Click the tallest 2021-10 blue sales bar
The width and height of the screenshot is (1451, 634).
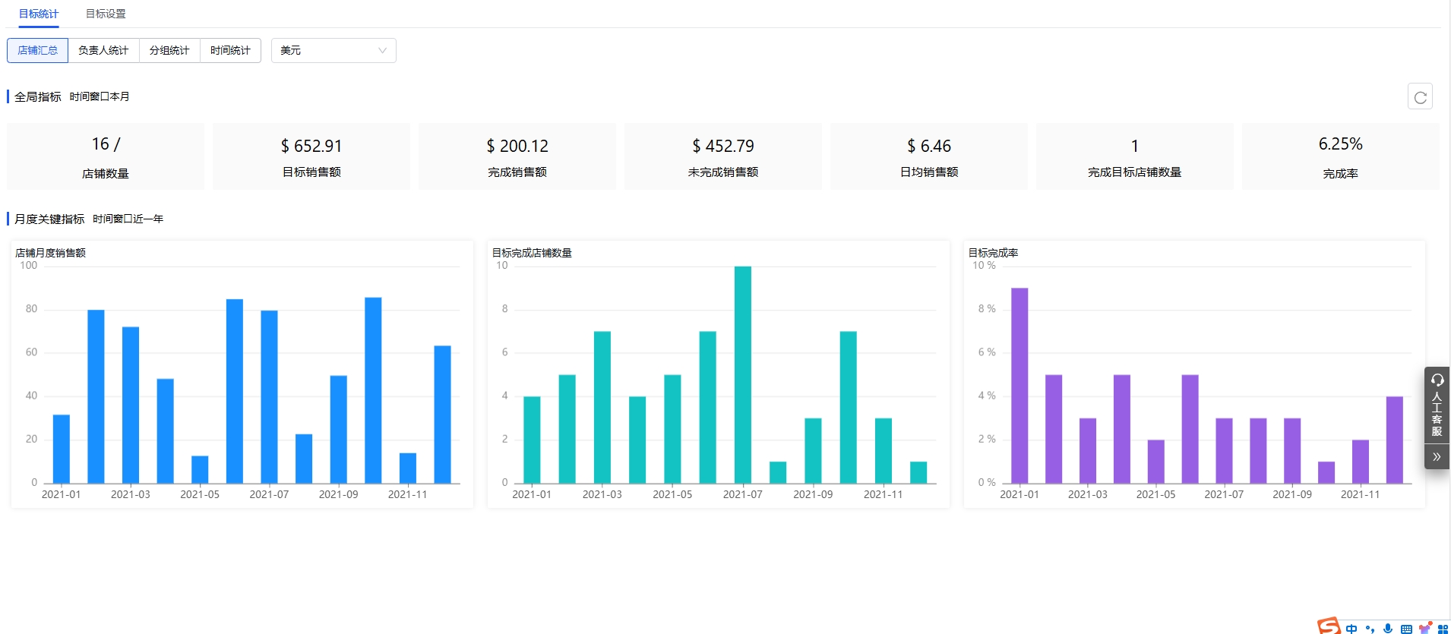[373, 390]
